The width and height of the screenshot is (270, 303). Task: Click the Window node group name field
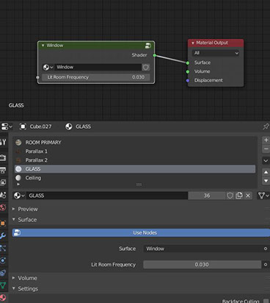click(98, 67)
